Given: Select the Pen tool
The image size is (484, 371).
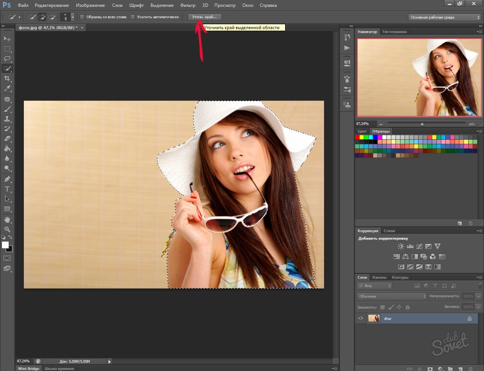Looking at the screenshot, I should click(x=7, y=179).
